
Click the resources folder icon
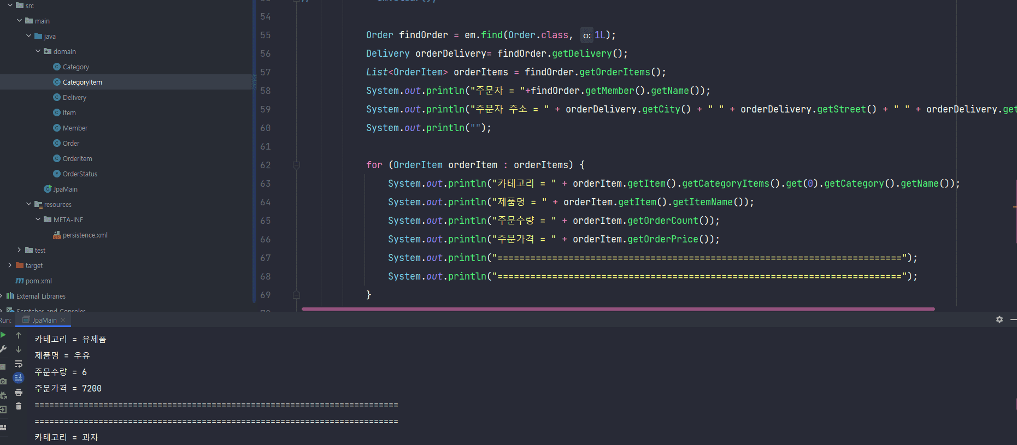pyautogui.click(x=38, y=204)
